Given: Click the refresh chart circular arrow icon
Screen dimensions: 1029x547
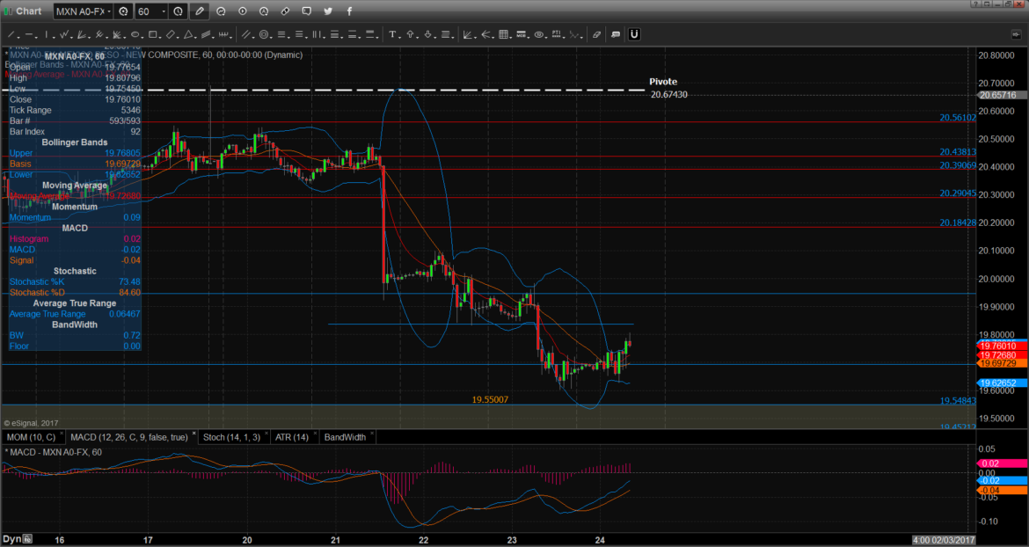Looking at the screenshot, I should pyautogui.click(x=221, y=11).
